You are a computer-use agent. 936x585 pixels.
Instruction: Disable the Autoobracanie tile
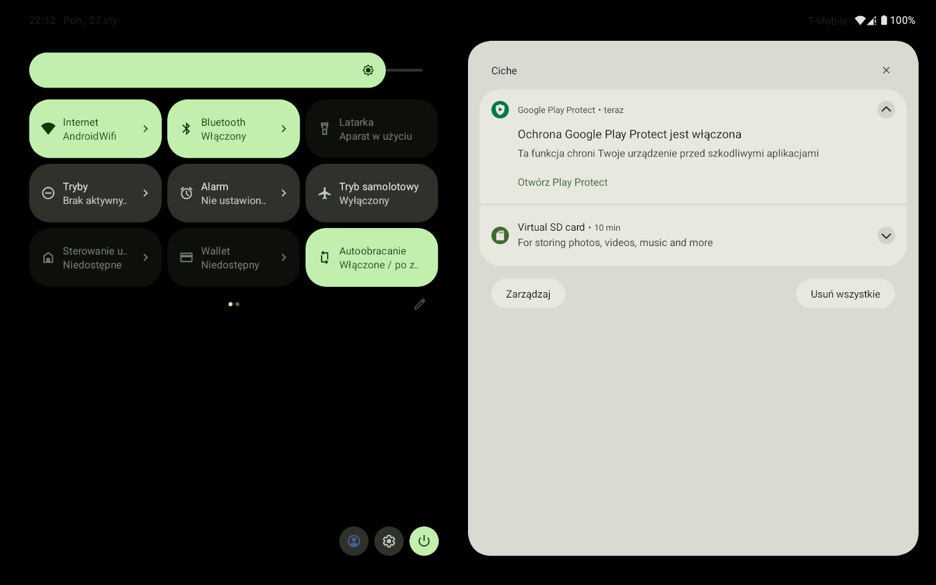(372, 257)
